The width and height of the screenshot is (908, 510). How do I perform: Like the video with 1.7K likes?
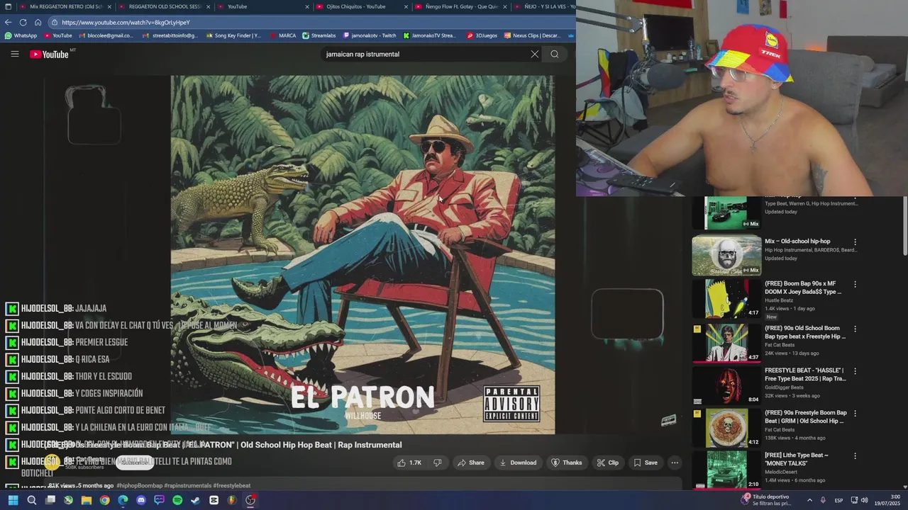(x=409, y=463)
